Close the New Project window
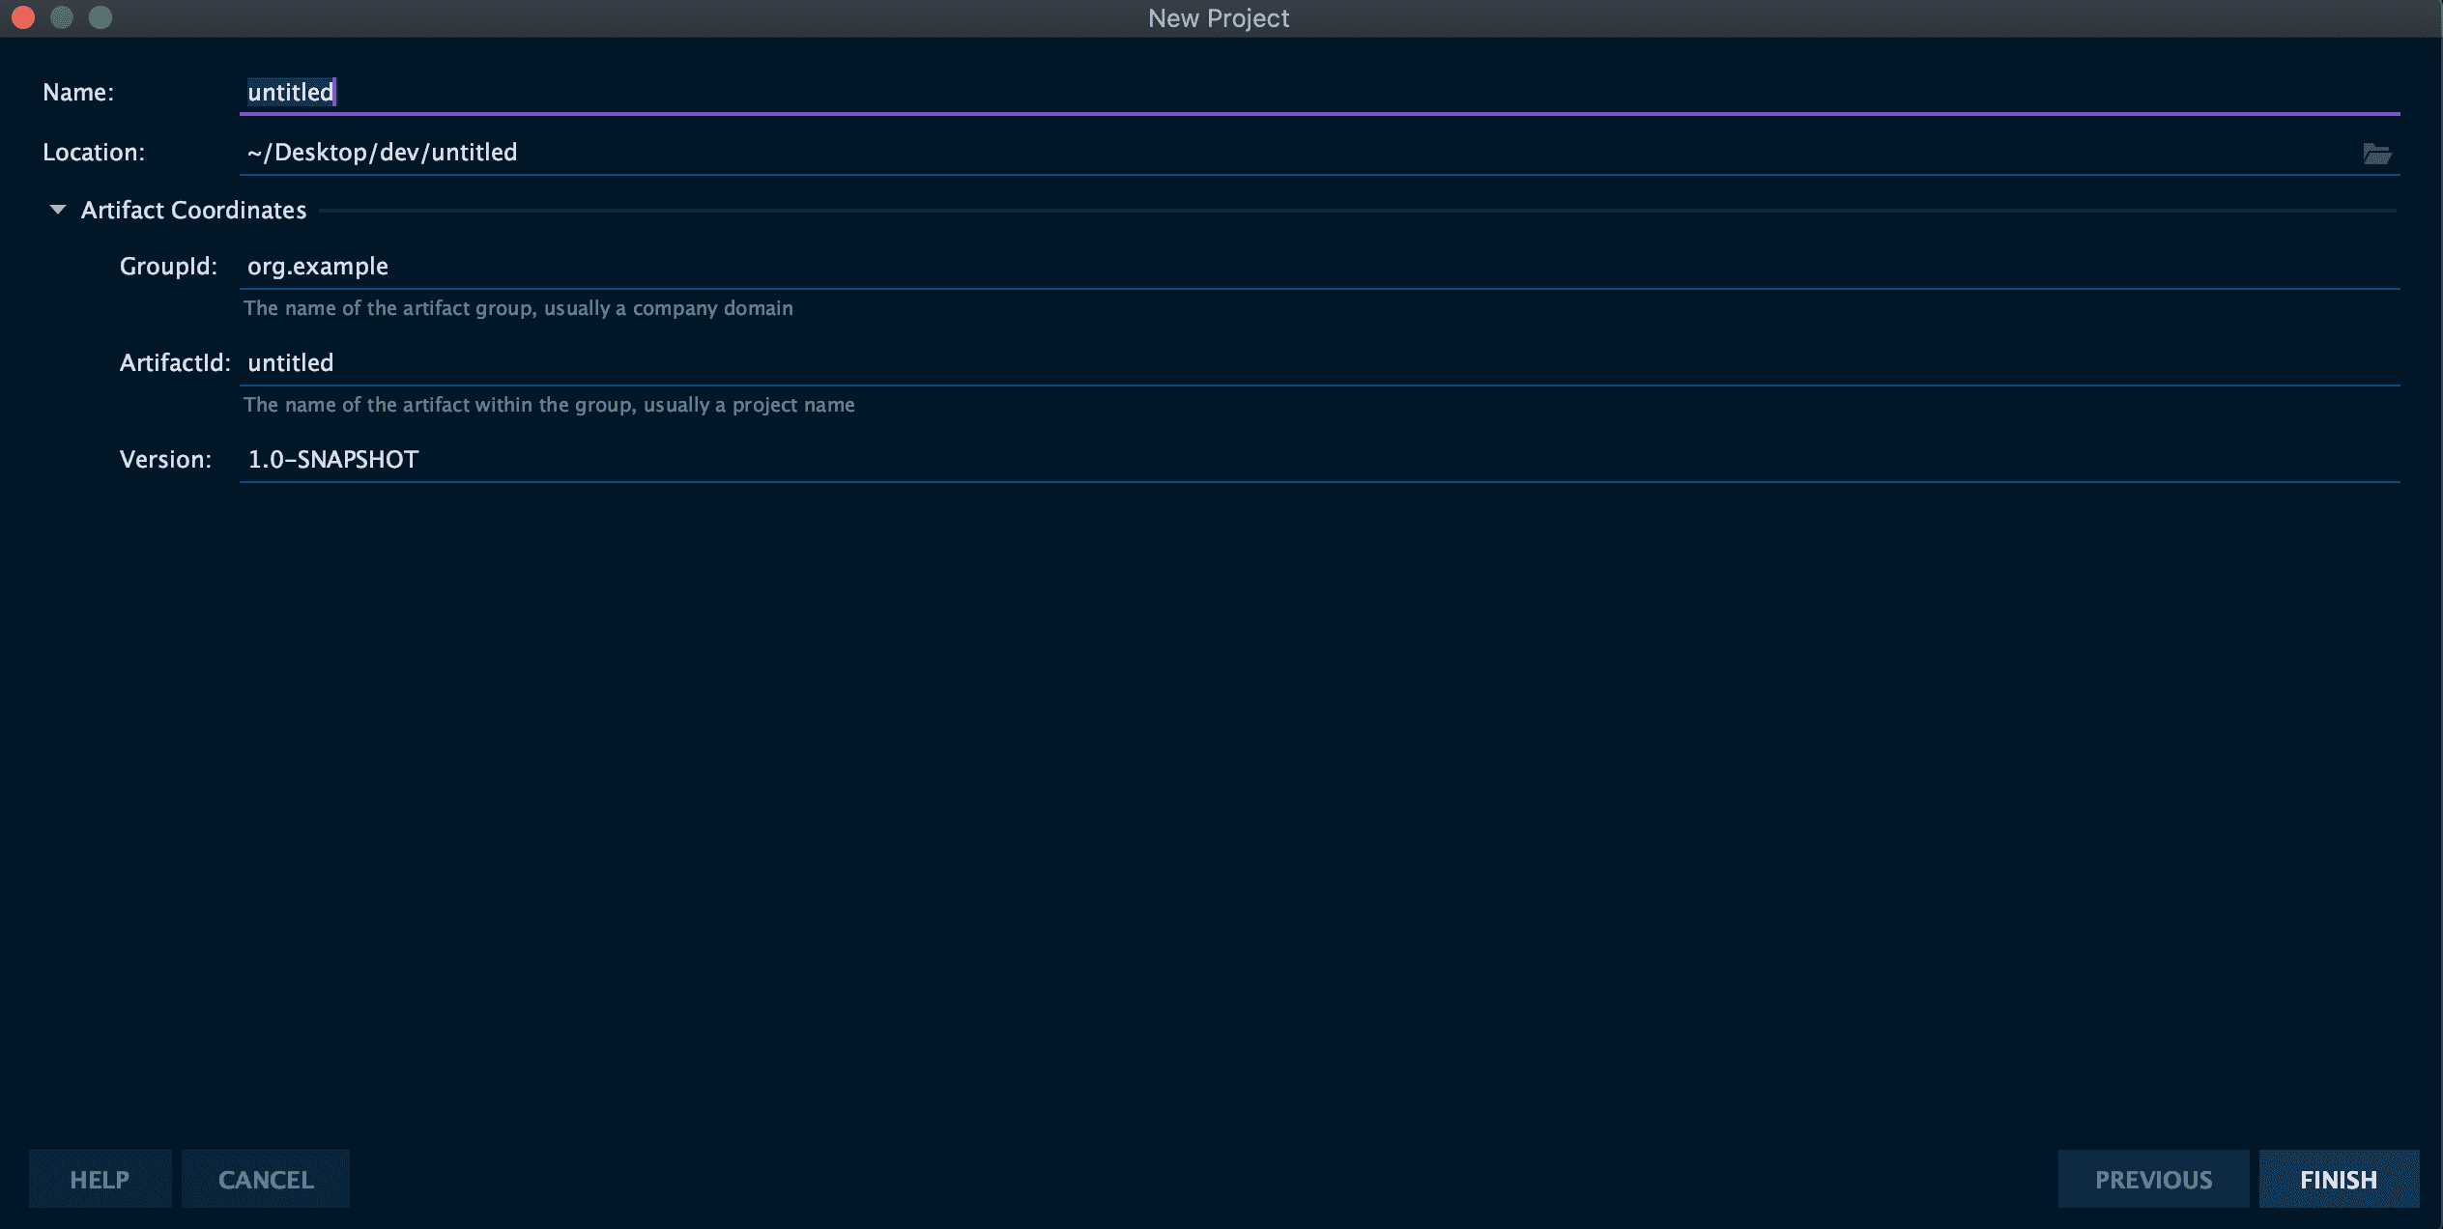 click(x=23, y=17)
